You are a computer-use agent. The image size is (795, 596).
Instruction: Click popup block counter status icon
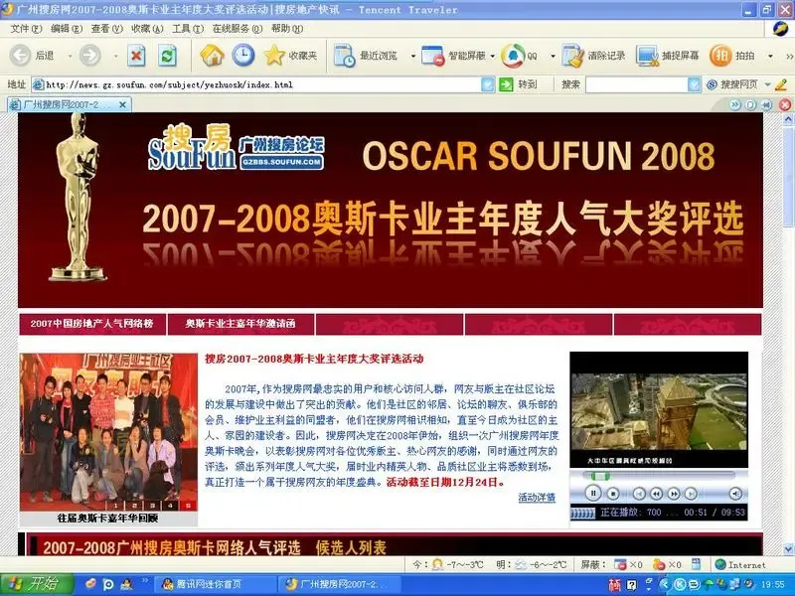pos(620,564)
